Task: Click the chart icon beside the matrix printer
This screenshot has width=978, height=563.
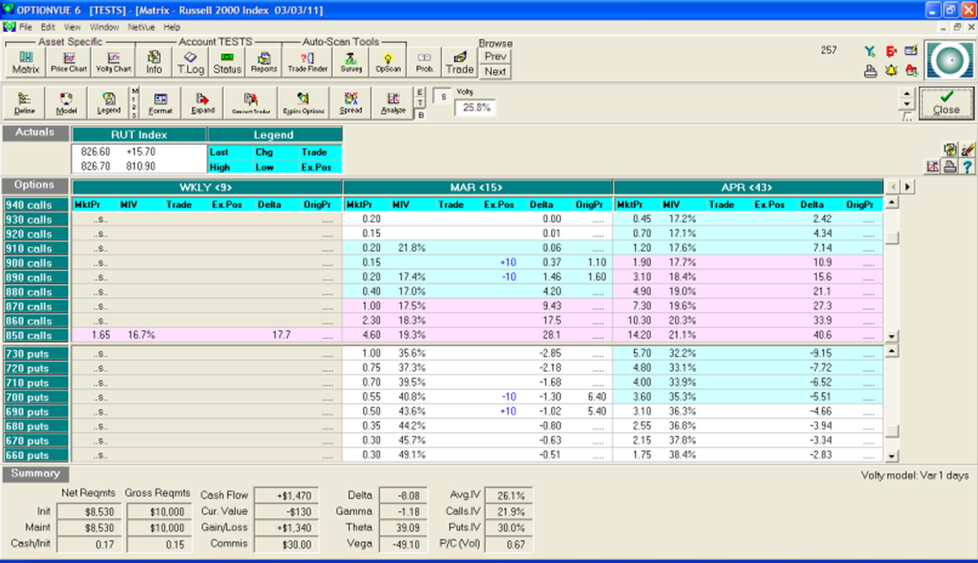Action: pos(932,167)
